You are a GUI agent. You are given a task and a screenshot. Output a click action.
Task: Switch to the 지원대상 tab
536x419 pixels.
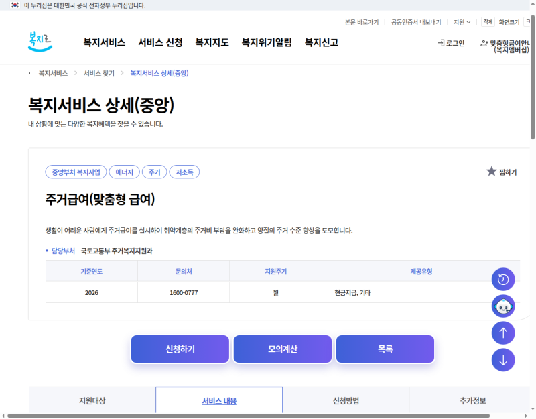tap(92, 400)
